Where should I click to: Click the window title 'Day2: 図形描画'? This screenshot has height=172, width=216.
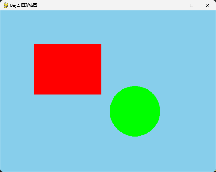[23, 5]
